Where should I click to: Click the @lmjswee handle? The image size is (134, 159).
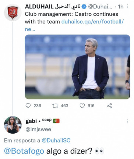point(38,129)
